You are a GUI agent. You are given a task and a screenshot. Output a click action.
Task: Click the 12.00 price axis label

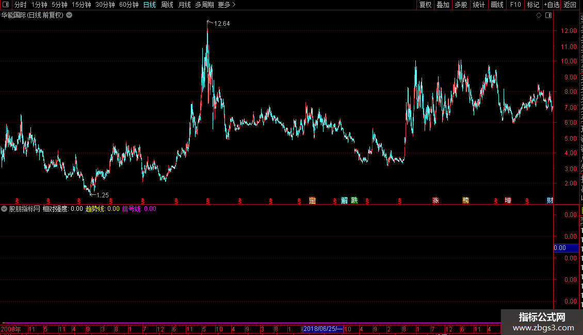coord(569,31)
